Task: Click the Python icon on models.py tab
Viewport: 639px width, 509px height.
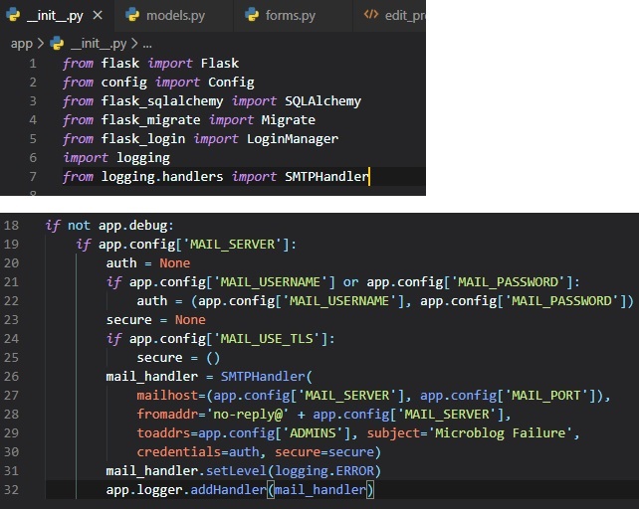Action: coord(132,15)
